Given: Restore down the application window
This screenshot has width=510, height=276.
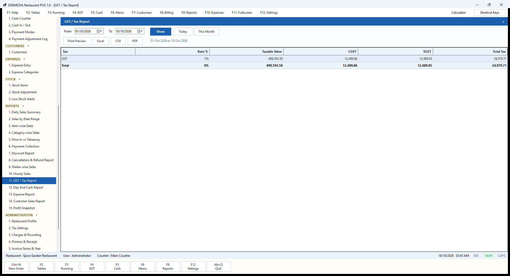Looking at the screenshot, I should coord(489,5).
